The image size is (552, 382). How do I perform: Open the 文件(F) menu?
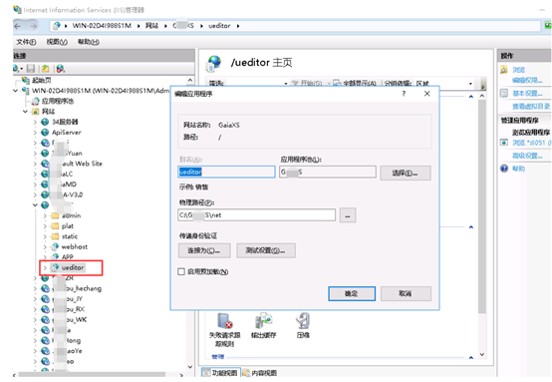click(x=26, y=42)
